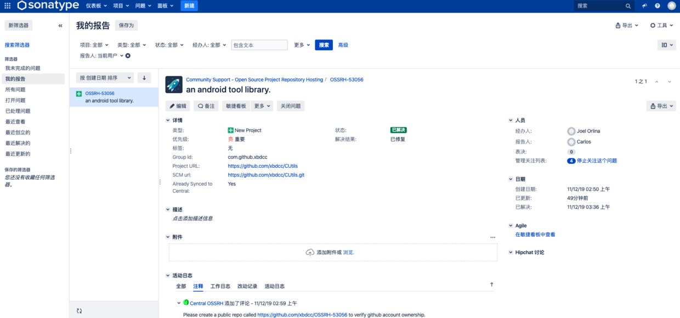
Task: Collapse the sidebar with double chevron
Action: coord(60,26)
